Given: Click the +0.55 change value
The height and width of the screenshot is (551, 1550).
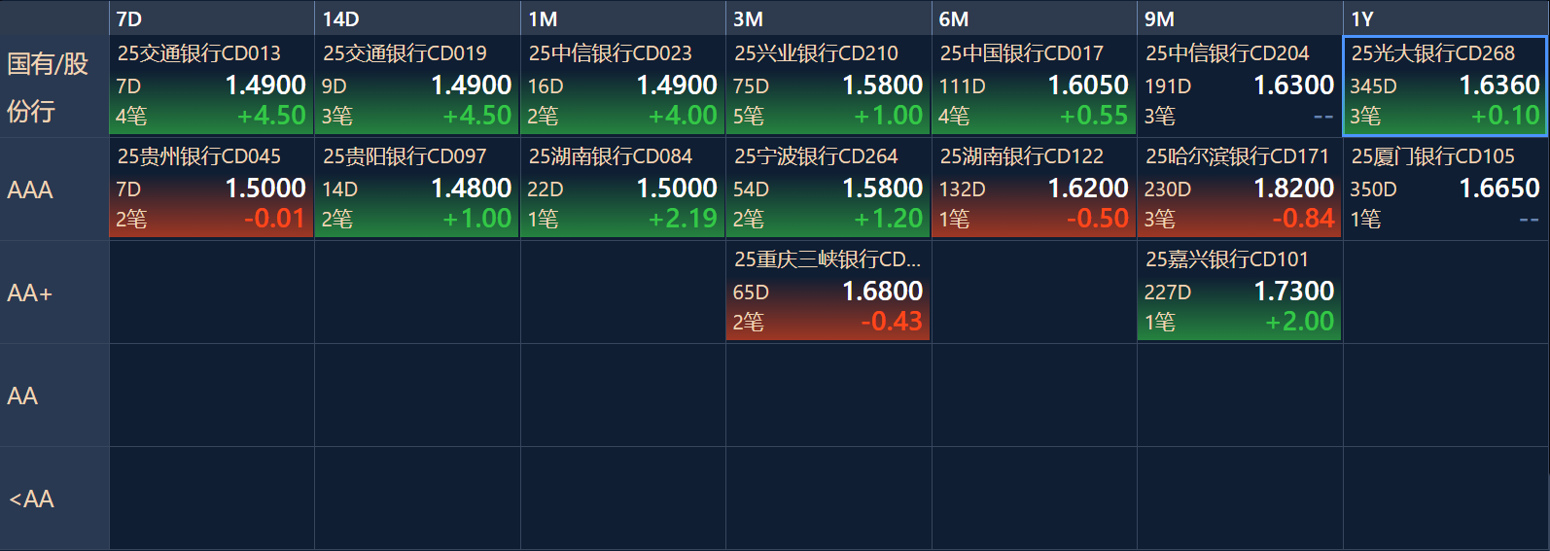Looking at the screenshot, I should (1094, 116).
